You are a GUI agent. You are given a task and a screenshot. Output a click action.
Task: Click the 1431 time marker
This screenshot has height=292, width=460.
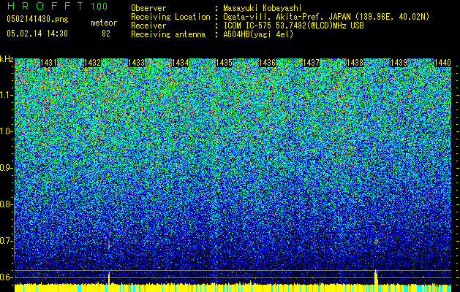48,63
